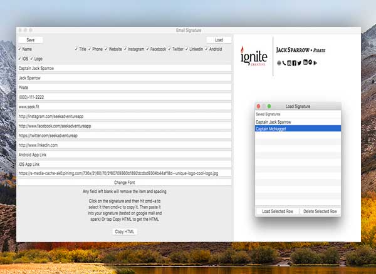Click the Saved Signatures column header
The height and width of the screenshot is (274, 376).
pos(298,114)
